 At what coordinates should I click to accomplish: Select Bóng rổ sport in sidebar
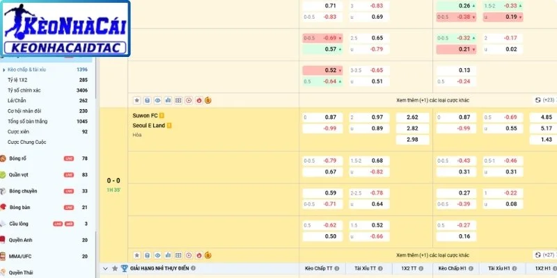(18, 158)
